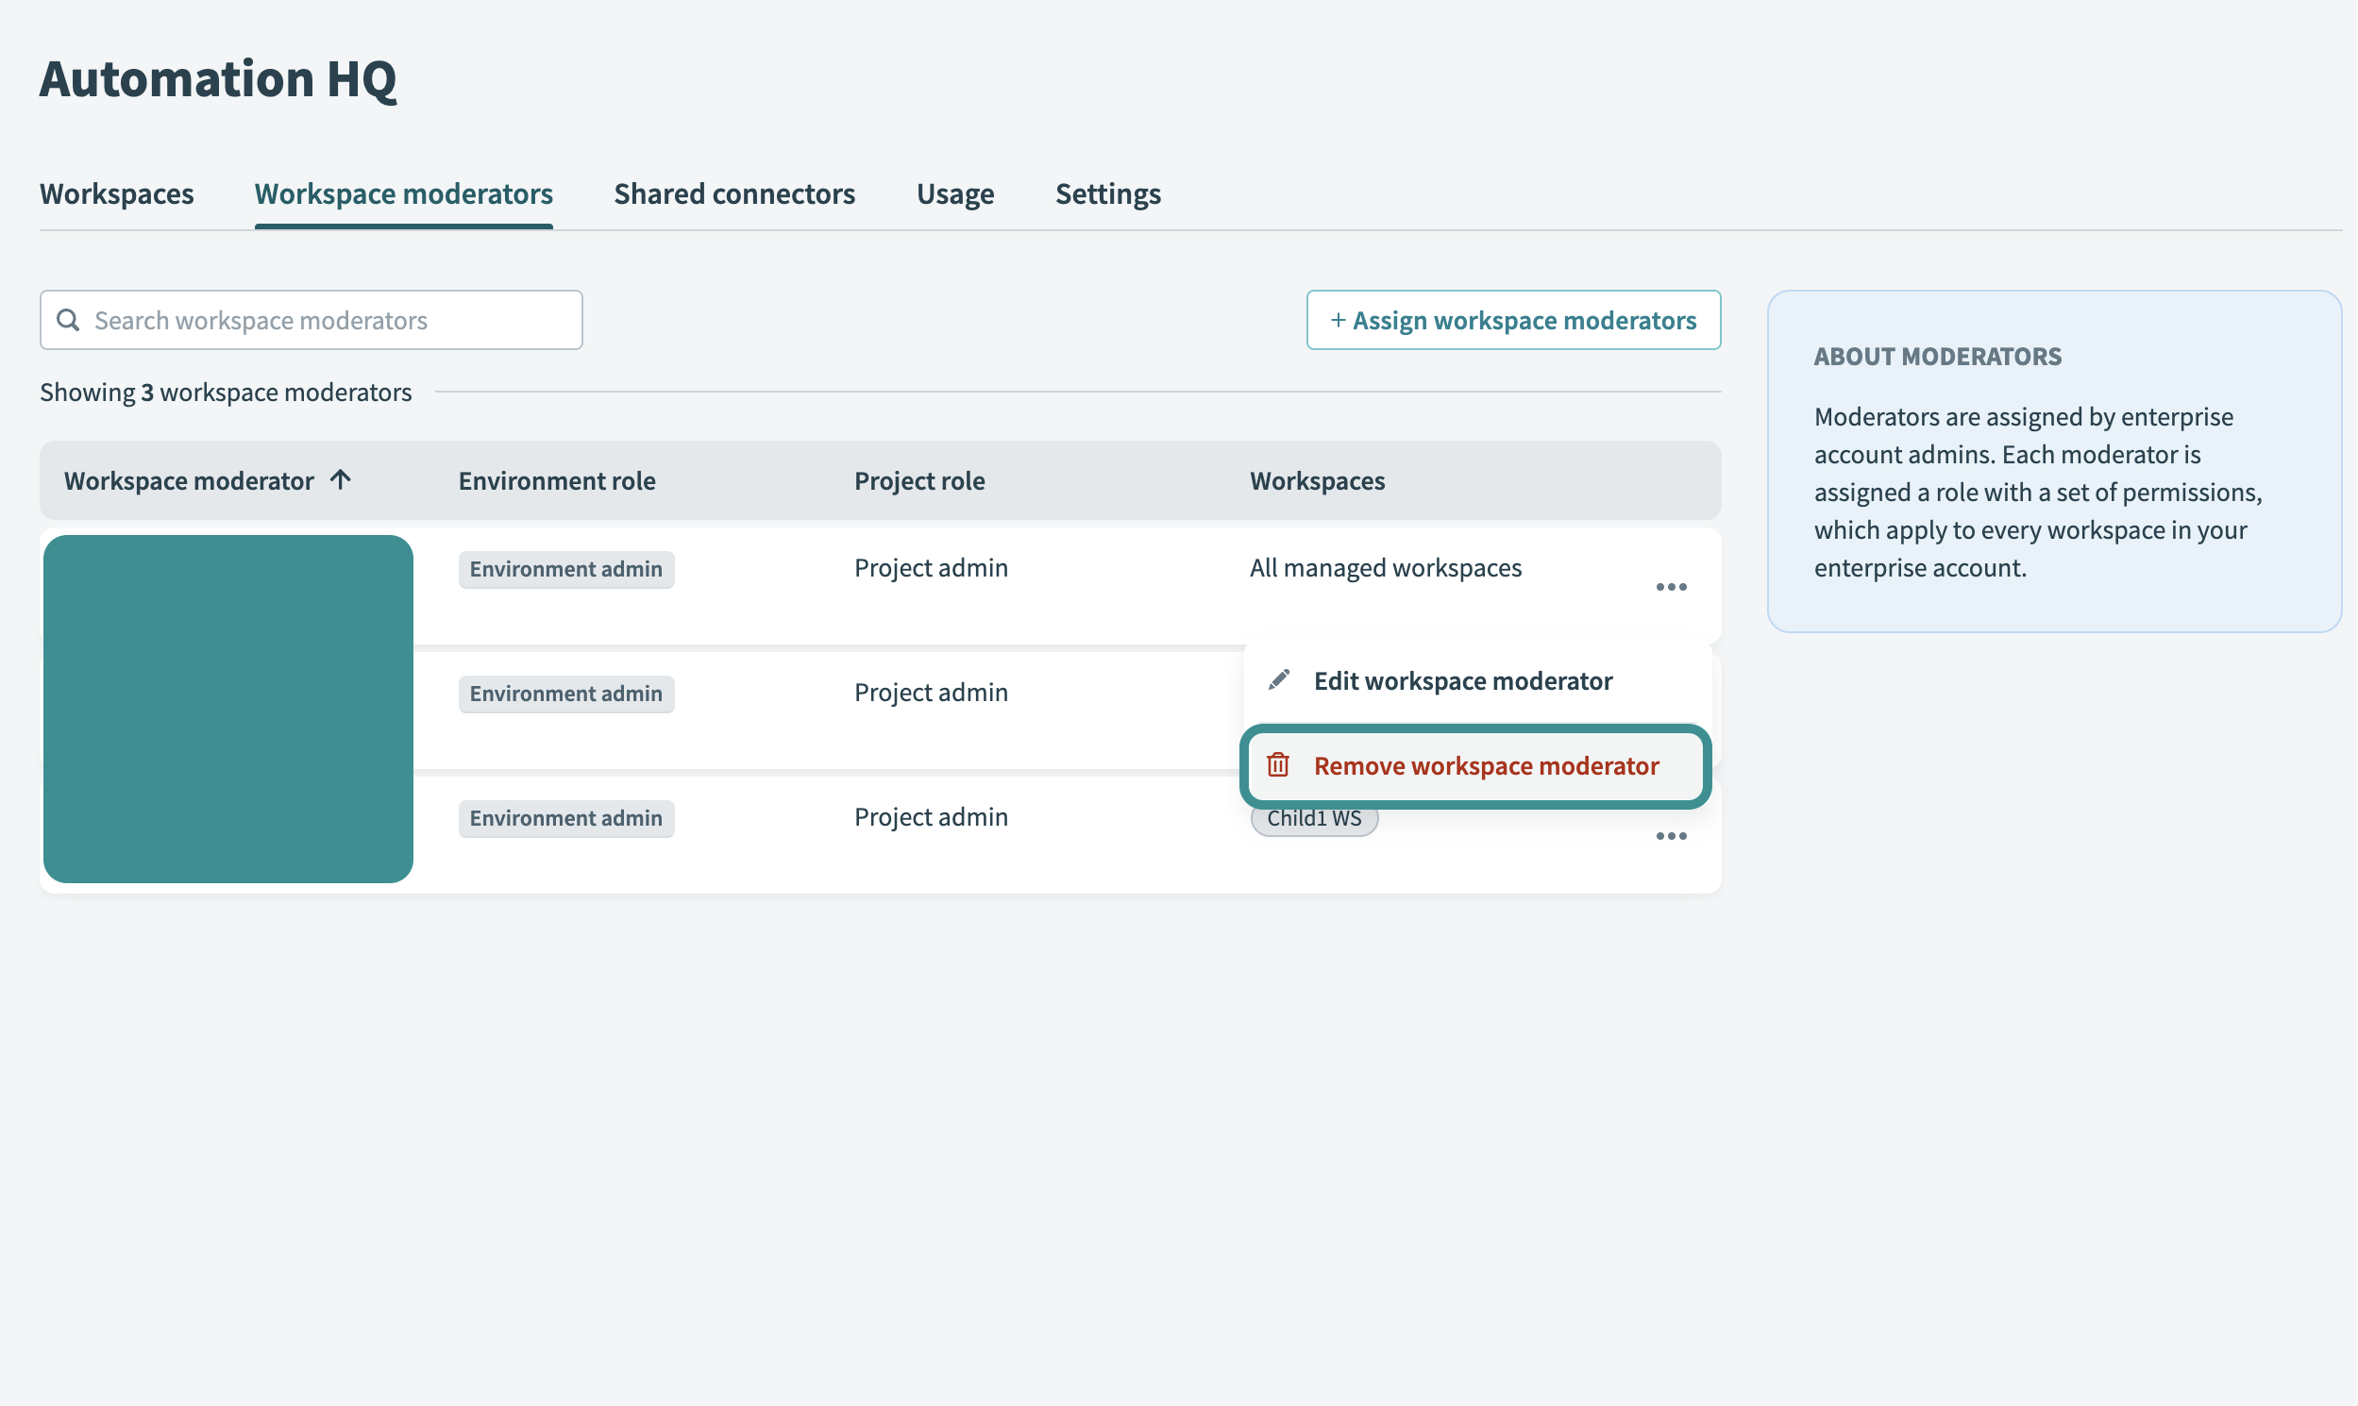The width and height of the screenshot is (2358, 1406).
Task: Open the Usage tab
Action: coord(954,193)
